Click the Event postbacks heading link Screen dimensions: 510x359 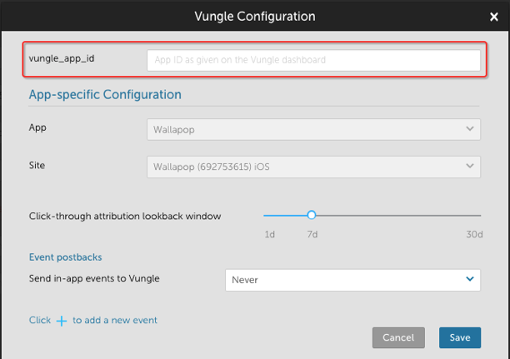point(65,257)
